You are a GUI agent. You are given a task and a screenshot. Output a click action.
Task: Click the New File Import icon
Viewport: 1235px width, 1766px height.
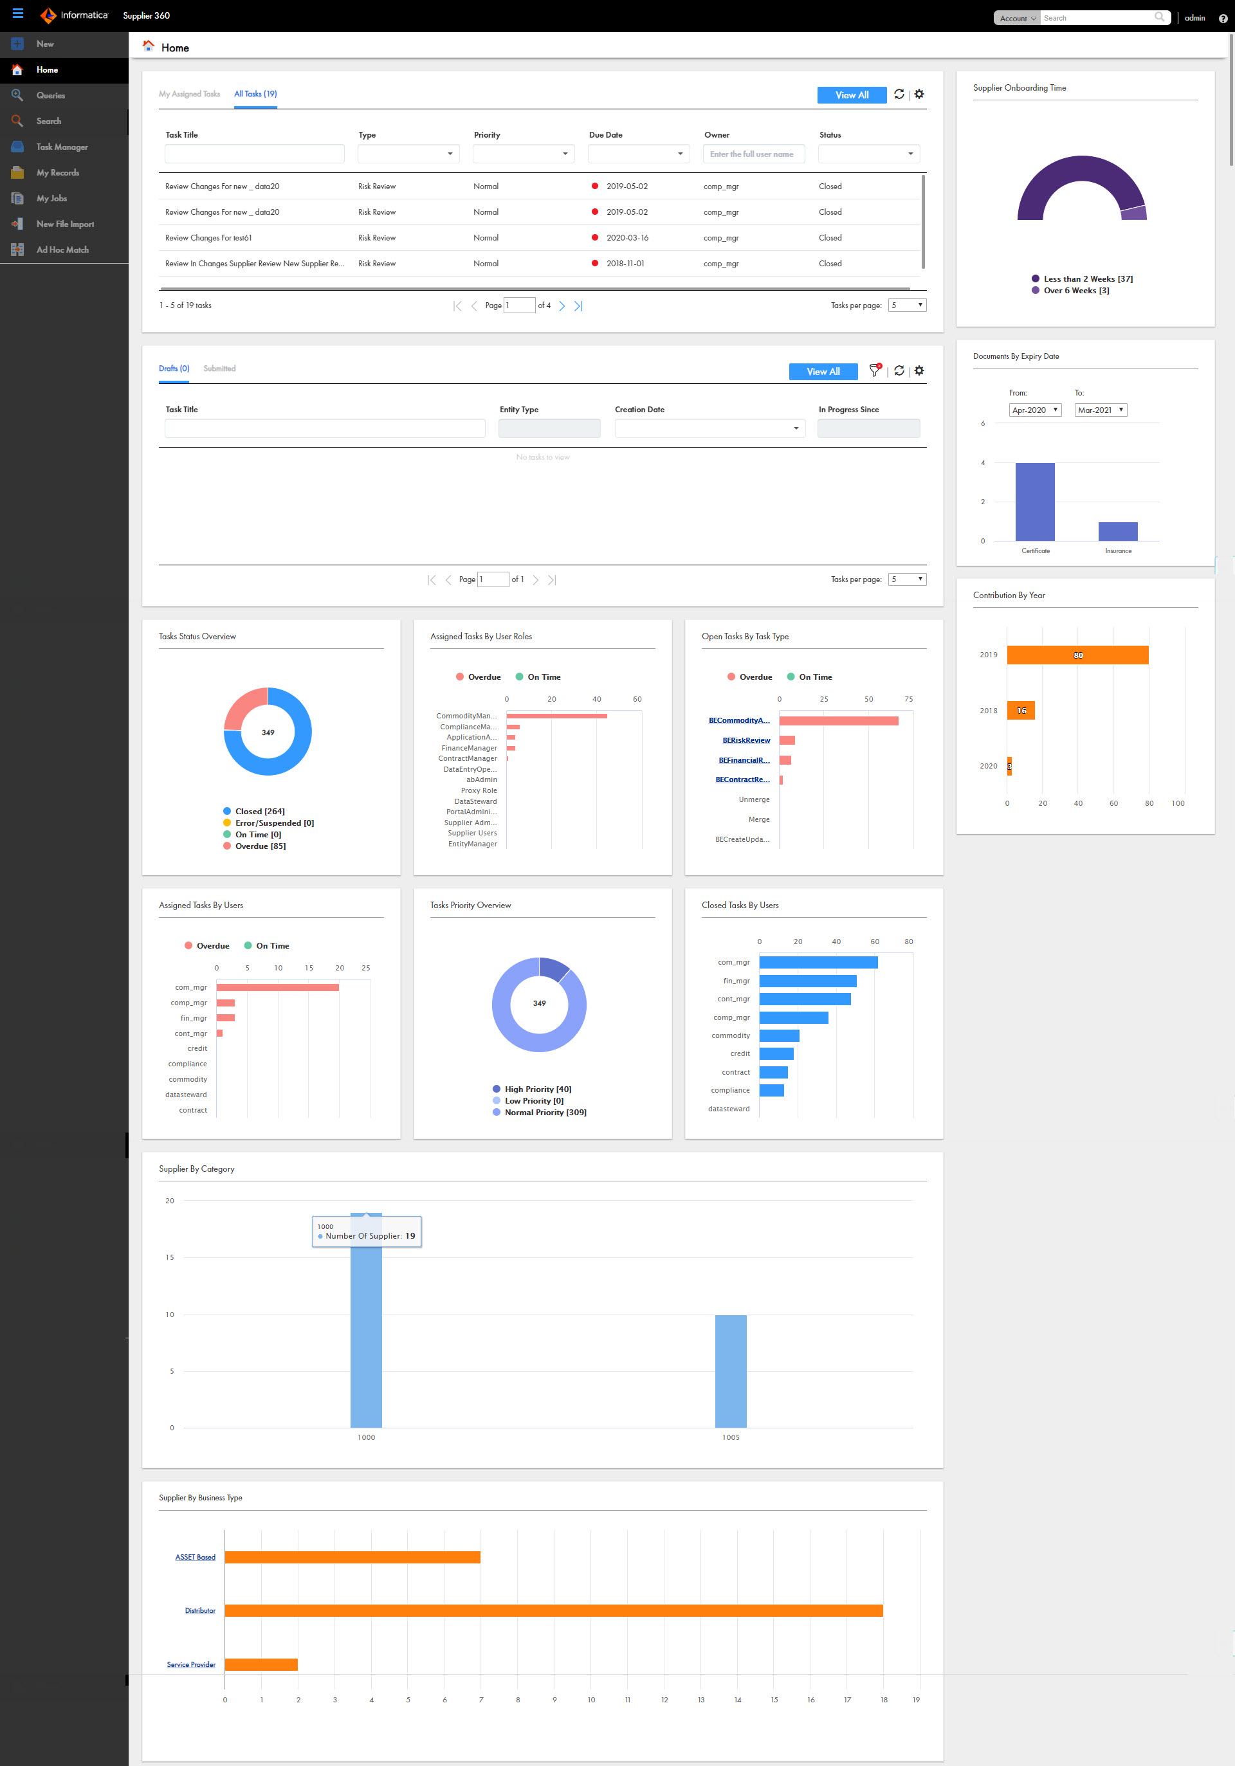pyautogui.click(x=18, y=224)
